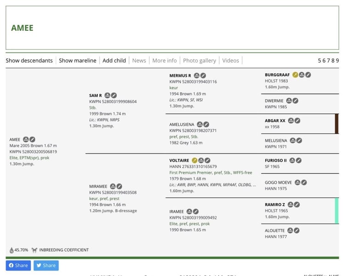Click the edit pencil icon next to MERMUS R
Viewport: 343px width, 276px height.
pos(203,75)
